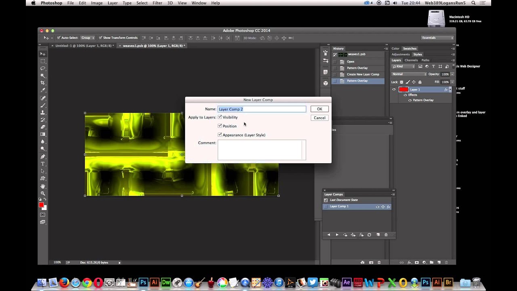Select the Open history state
517x291 pixels.
coord(358,62)
